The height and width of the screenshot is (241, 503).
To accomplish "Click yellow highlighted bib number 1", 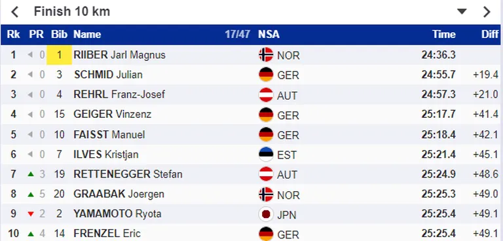I will 59,55.
